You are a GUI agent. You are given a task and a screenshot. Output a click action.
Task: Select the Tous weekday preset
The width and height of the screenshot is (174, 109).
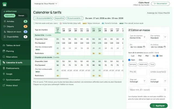coord(152,64)
